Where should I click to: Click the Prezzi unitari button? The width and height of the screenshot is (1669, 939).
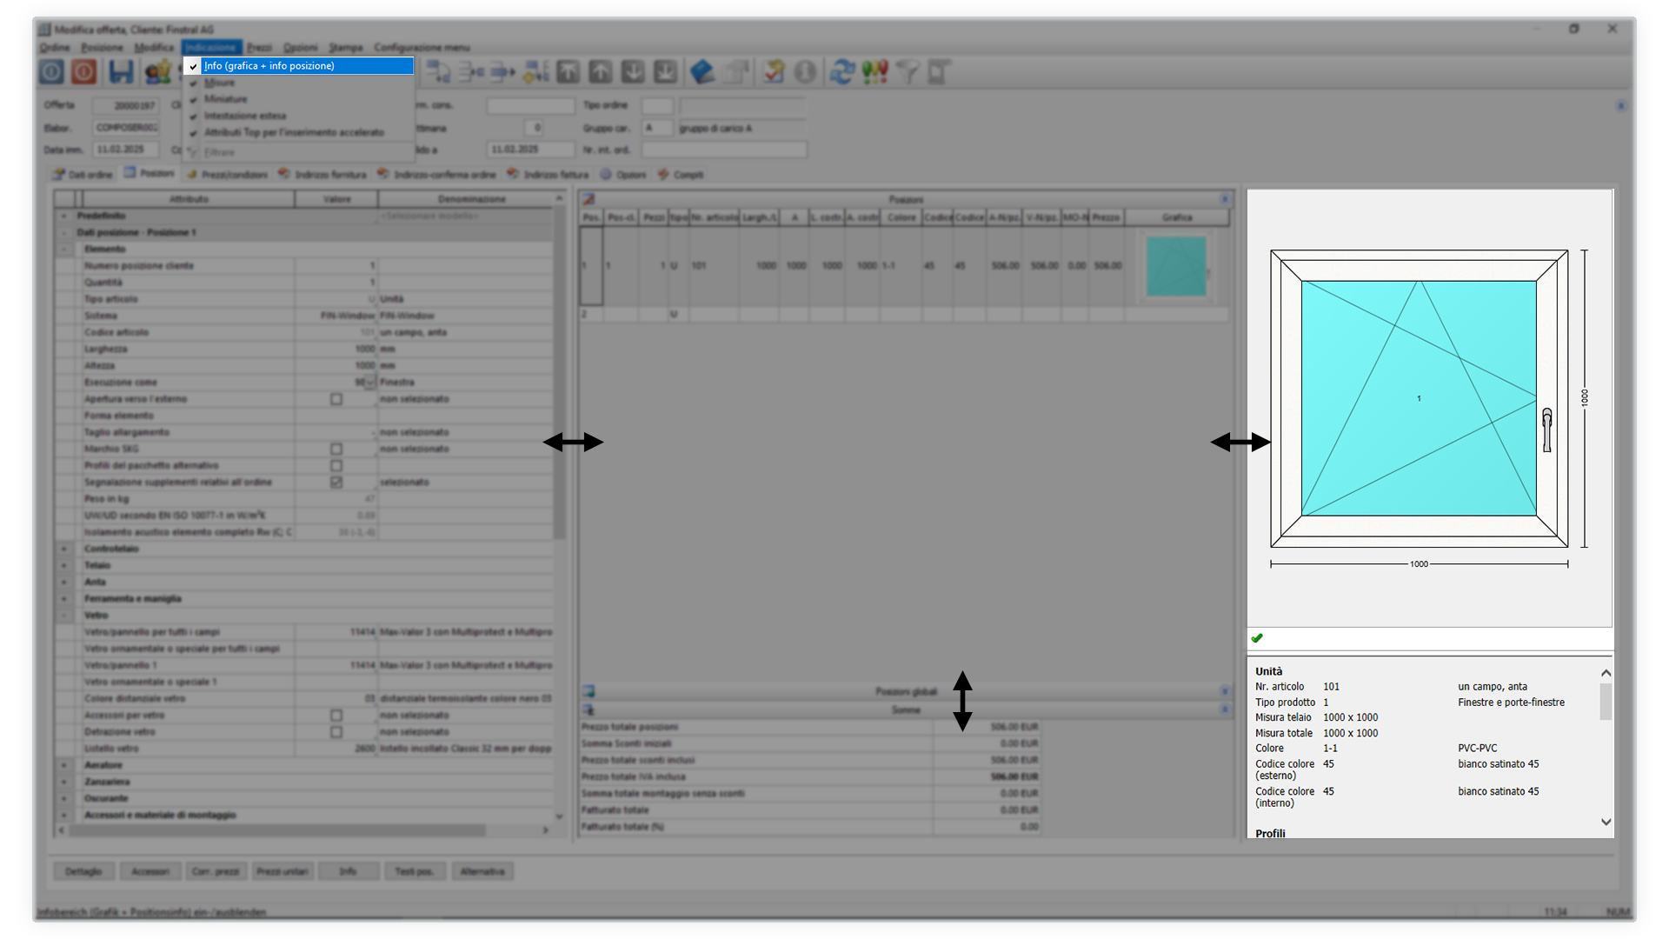(283, 871)
